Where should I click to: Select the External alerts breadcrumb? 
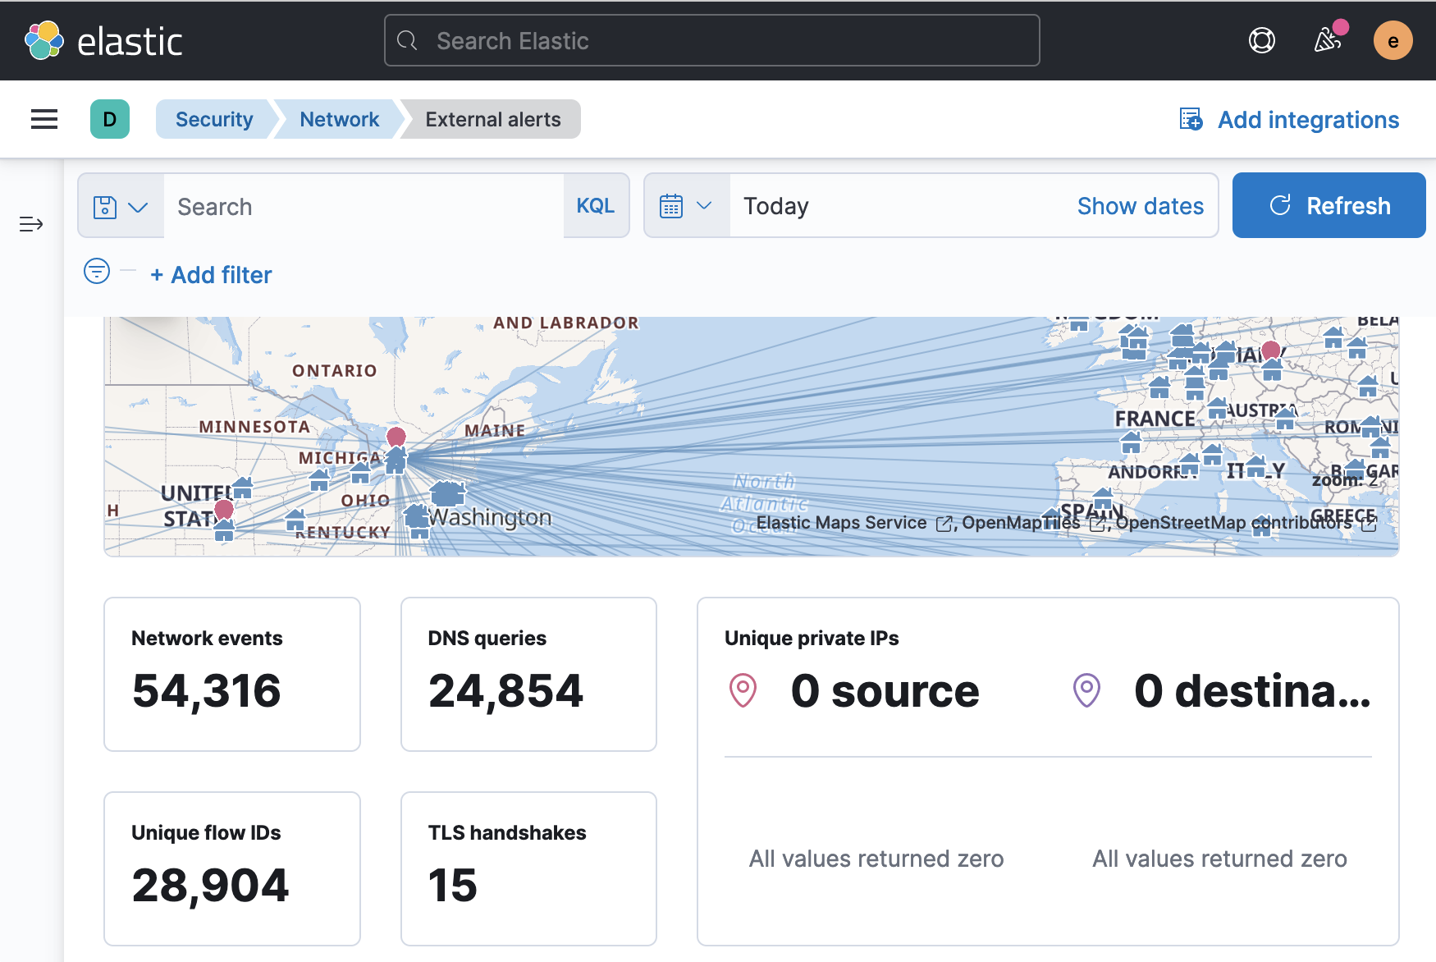tap(492, 119)
